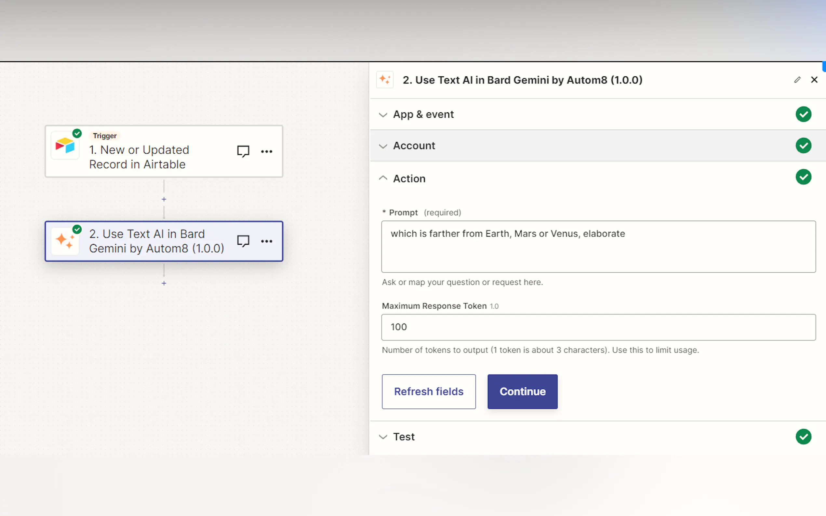The width and height of the screenshot is (826, 516).
Task: Click the Bard Gemini sparkle icon in step 2
Action: pos(65,241)
